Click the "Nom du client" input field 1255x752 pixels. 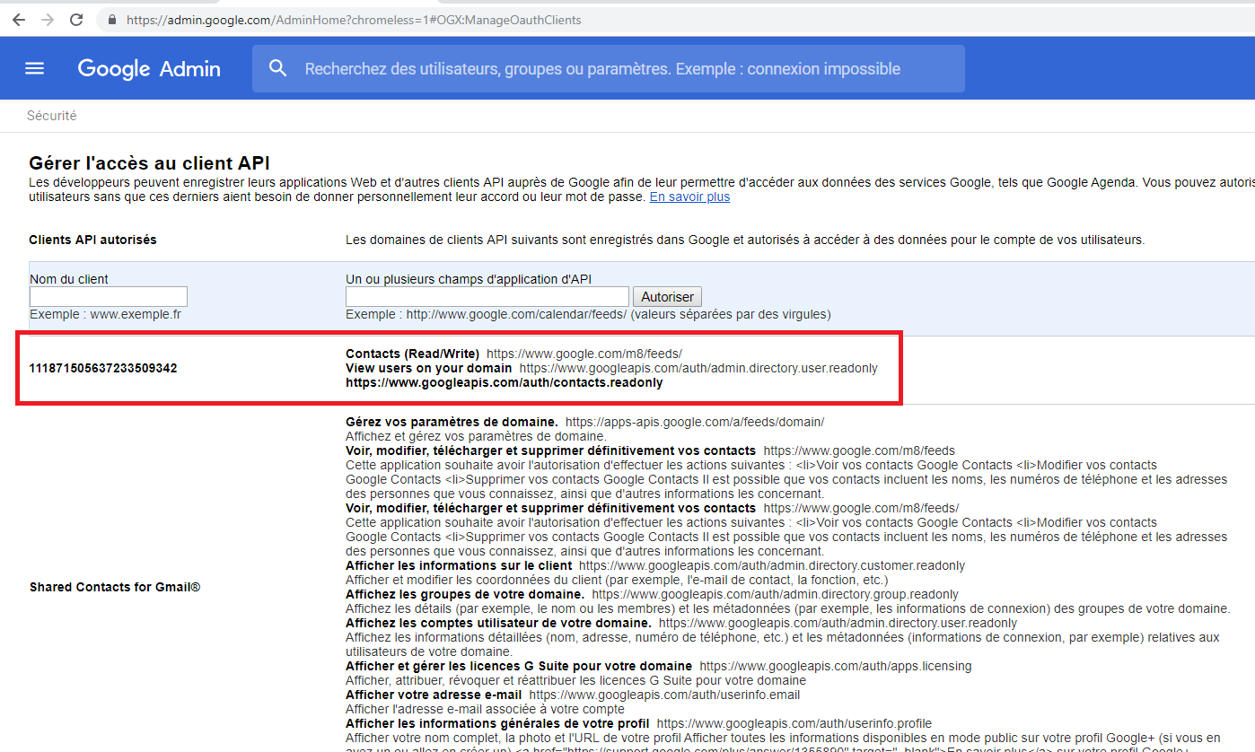click(x=108, y=296)
